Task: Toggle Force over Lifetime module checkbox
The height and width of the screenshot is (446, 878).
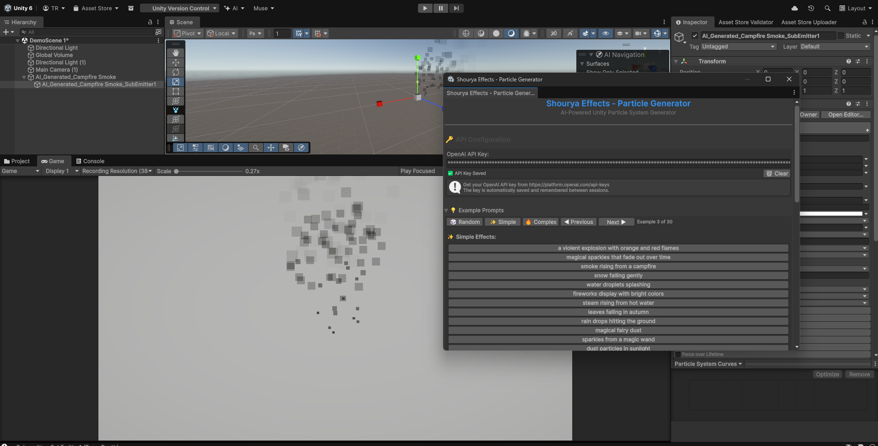Action: tap(678, 355)
